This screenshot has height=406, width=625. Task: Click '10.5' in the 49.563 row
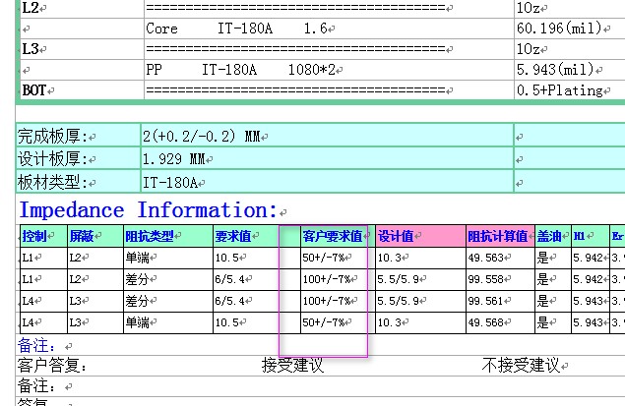(227, 258)
